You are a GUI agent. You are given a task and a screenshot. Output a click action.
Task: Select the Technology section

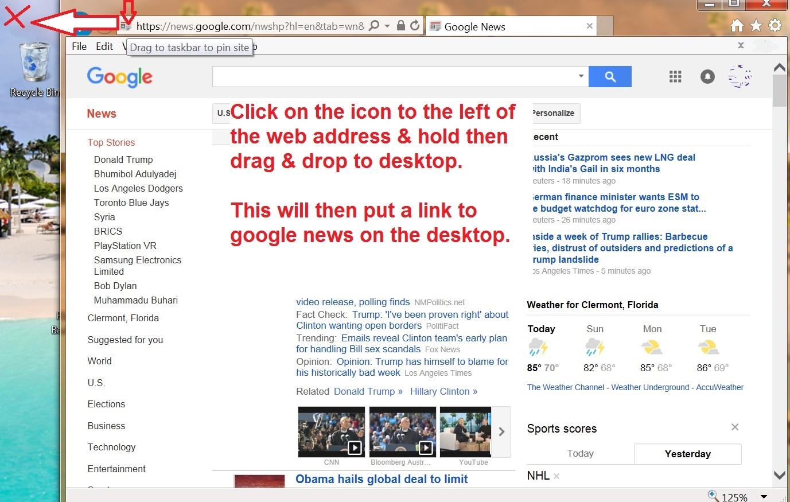(x=111, y=447)
